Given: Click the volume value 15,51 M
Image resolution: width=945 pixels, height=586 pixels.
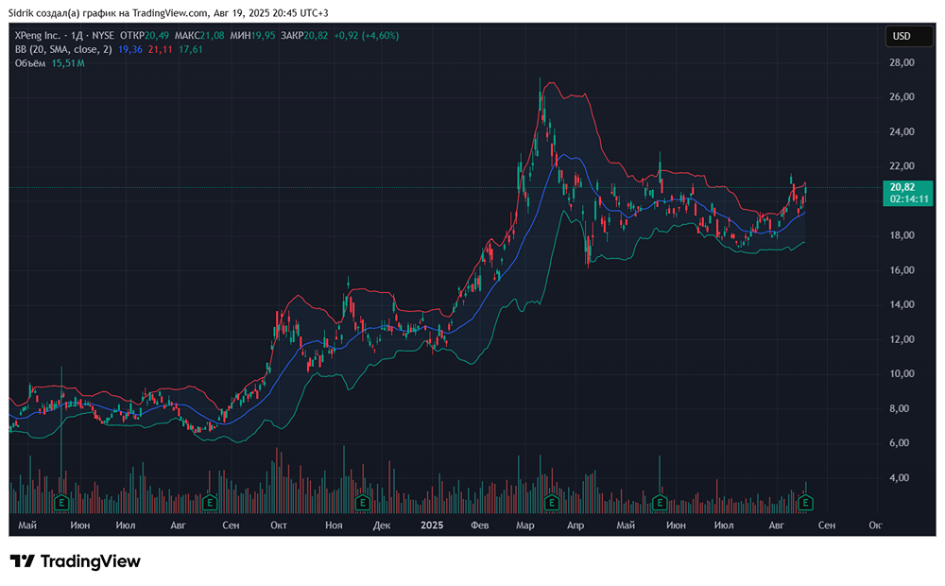Looking at the screenshot, I should [x=67, y=63].
